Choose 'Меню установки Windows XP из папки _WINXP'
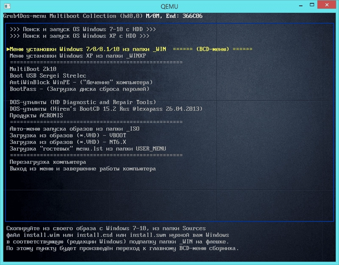The image size is (339, 265). tap(78, 56)
